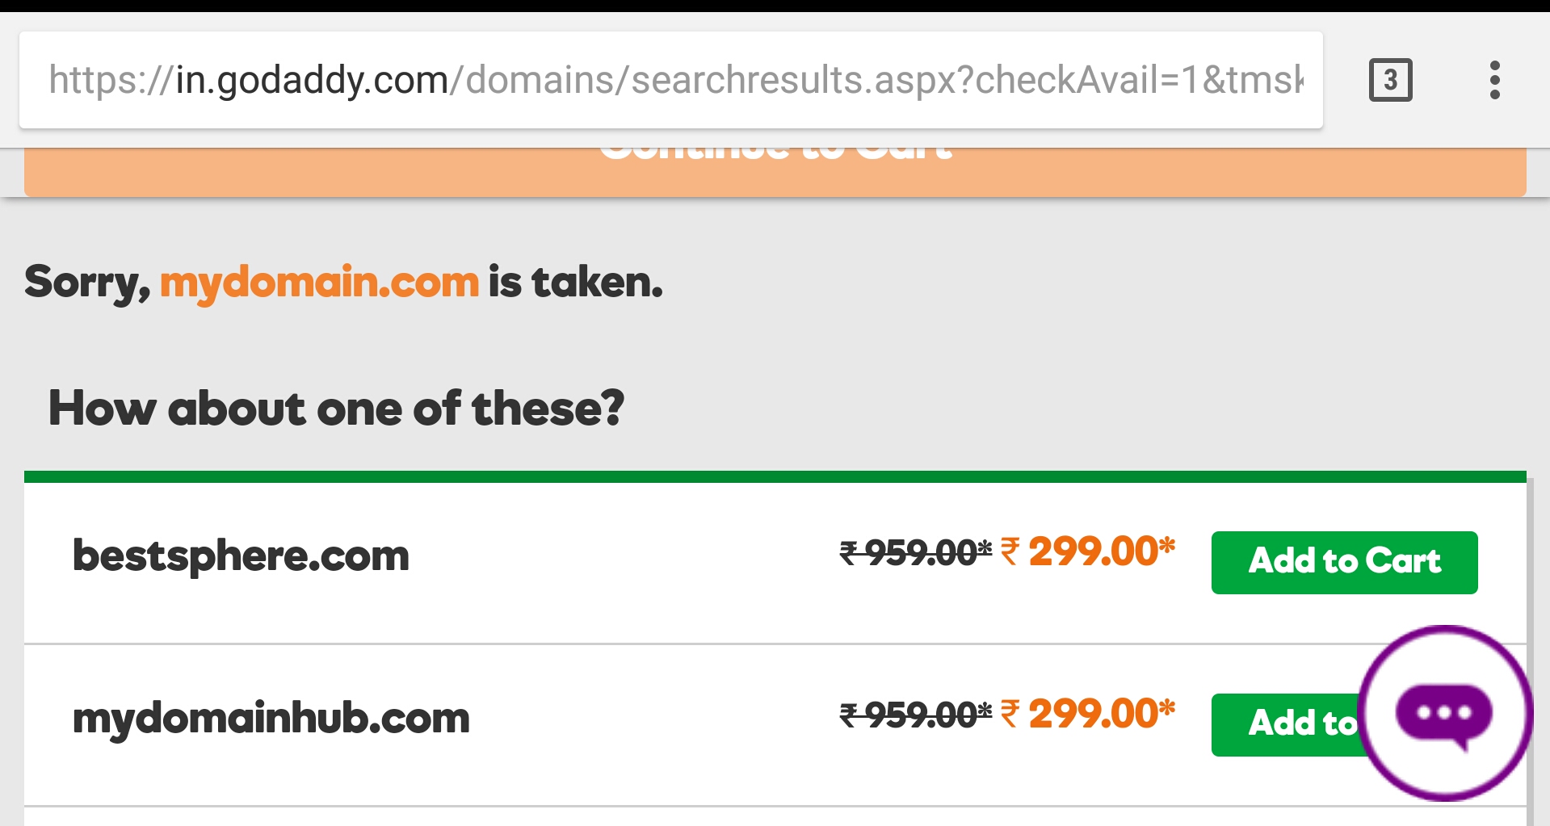This screenshot has width=1550, height=826.
Task: Select the mydomainhub.com domain name
Action: click(x=271, y=719)
